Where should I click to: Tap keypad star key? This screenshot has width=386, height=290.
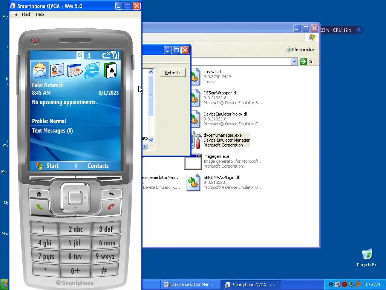(46, 270)
